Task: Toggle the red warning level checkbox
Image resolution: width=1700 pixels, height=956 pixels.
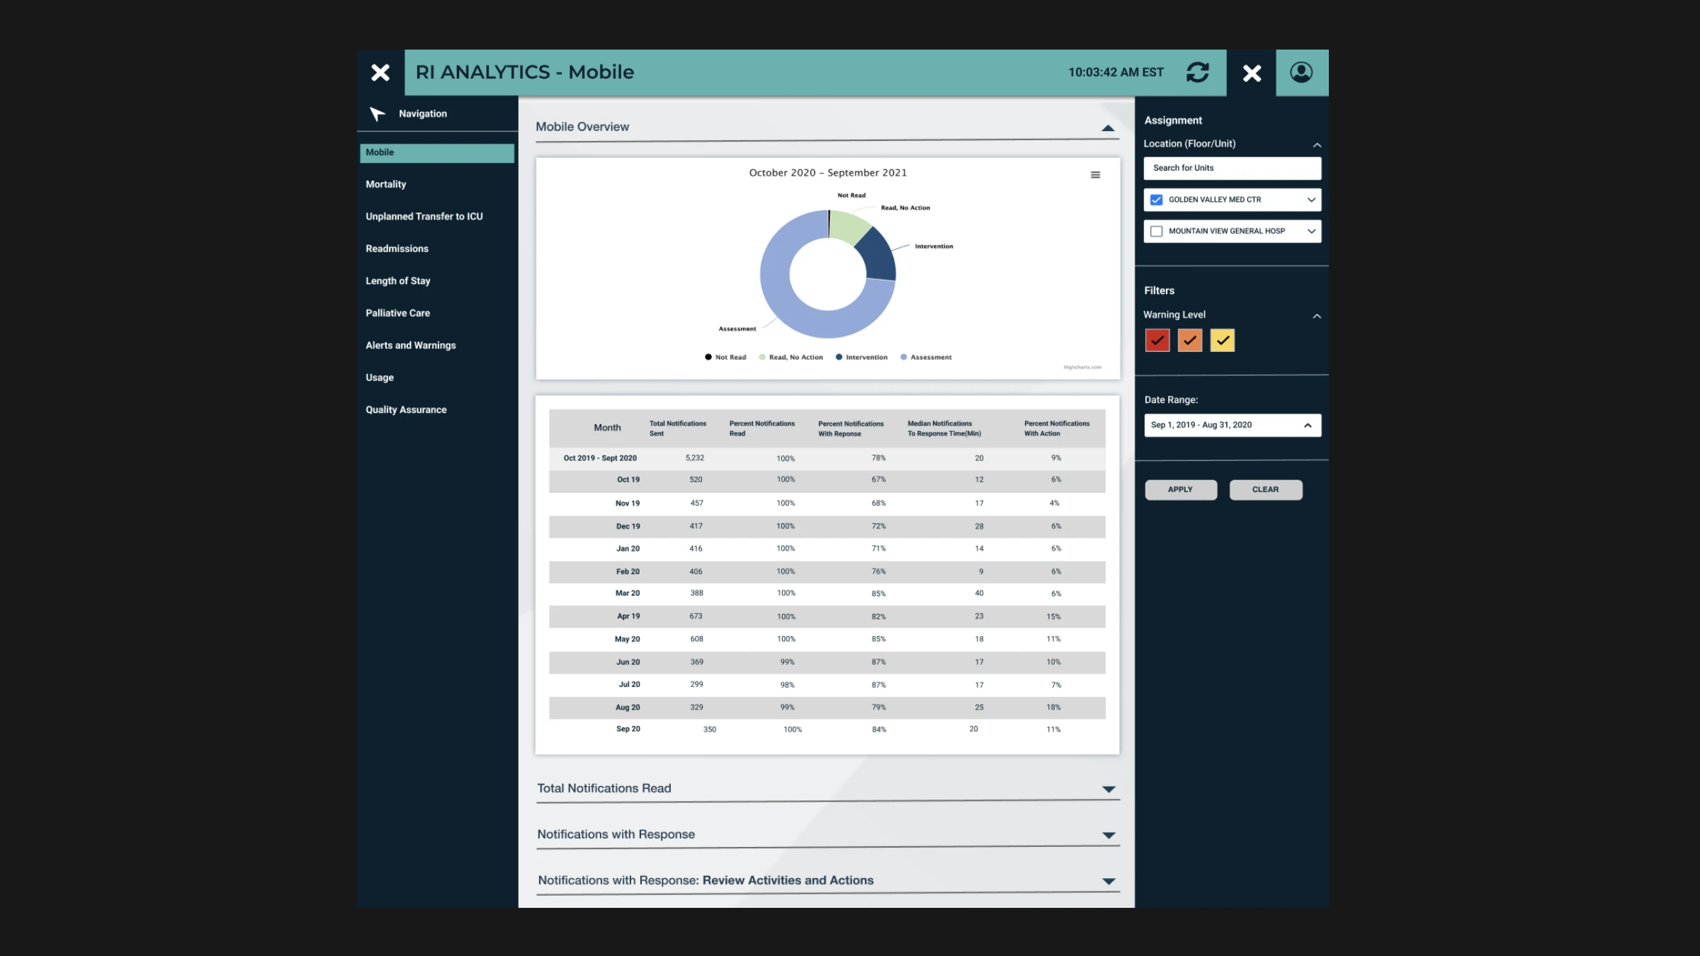Action: coord(1157,341)
